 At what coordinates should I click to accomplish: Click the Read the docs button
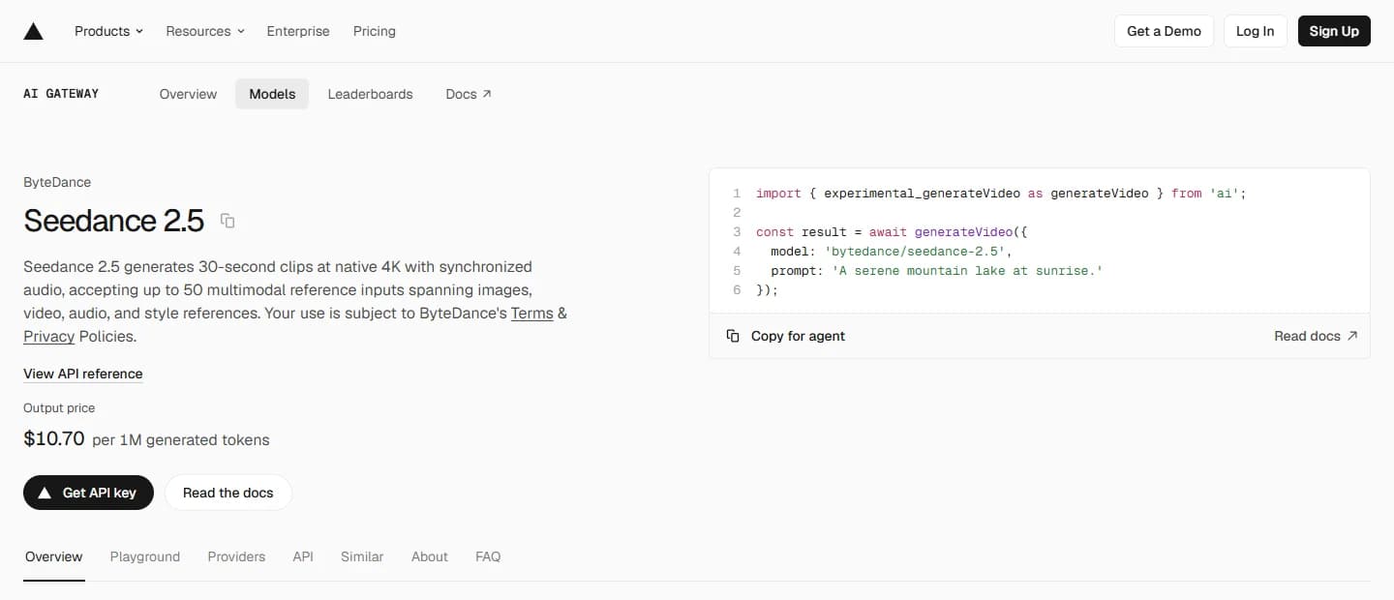pos(228,493)
